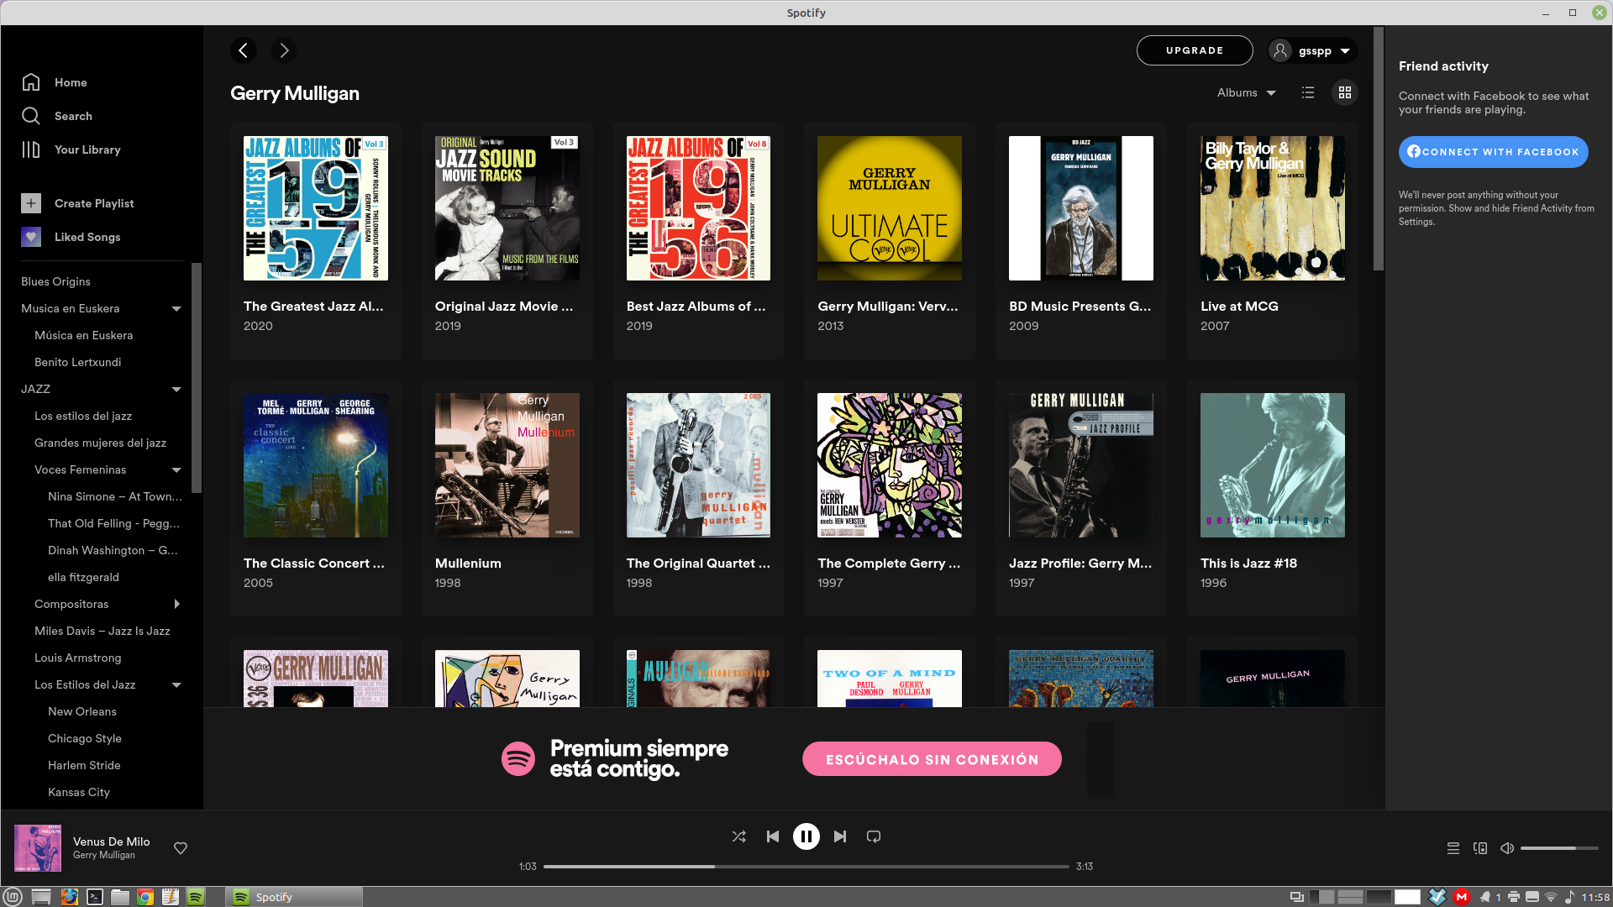
Task: Toggle repeat mode
Action: (x=874, y=836)
